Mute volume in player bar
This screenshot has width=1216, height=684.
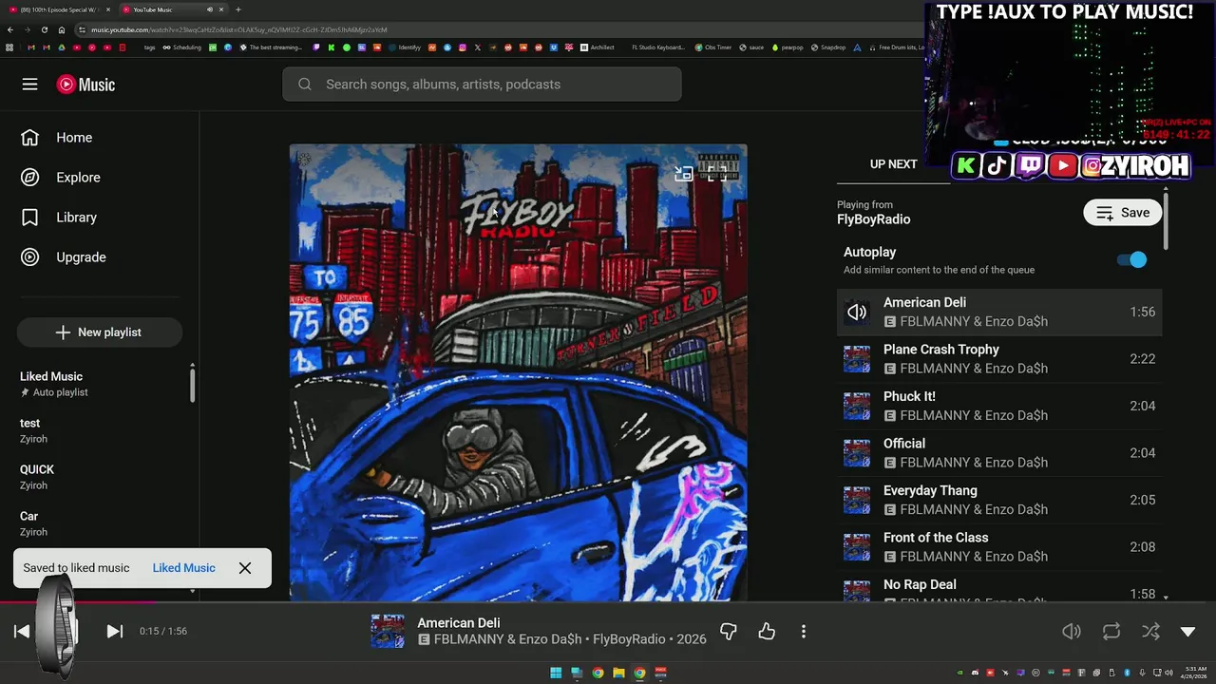point(1072,631)
